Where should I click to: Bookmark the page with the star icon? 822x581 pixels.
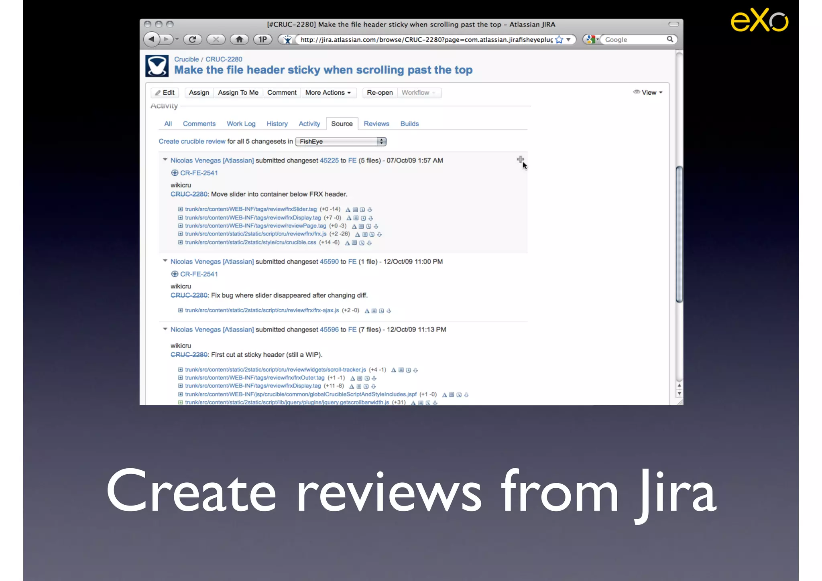point(559,40)
